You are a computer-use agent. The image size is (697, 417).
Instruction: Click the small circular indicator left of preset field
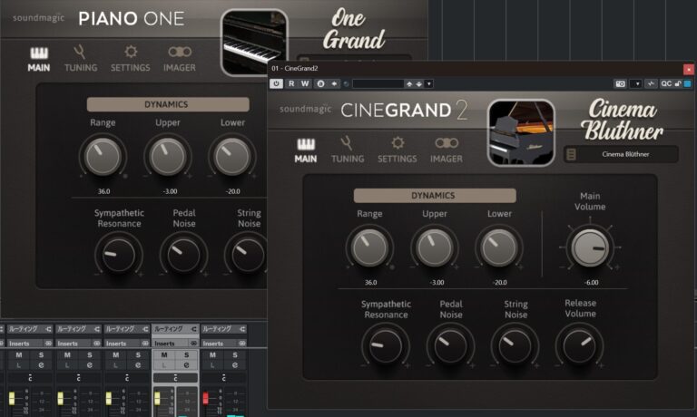[347, 83]
